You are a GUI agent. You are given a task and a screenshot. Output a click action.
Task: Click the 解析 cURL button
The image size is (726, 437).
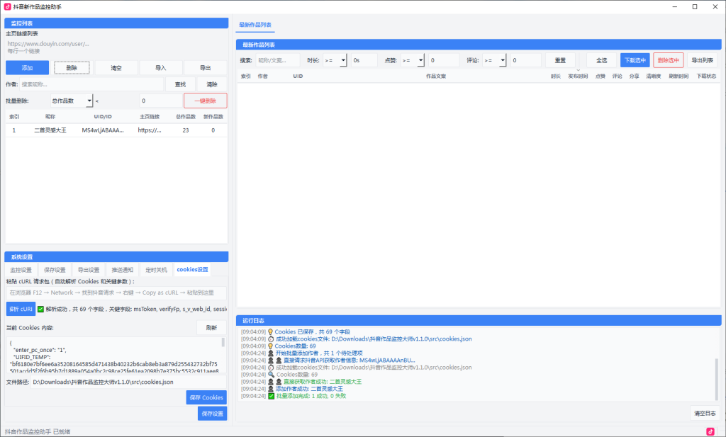[x=21, y=309]
